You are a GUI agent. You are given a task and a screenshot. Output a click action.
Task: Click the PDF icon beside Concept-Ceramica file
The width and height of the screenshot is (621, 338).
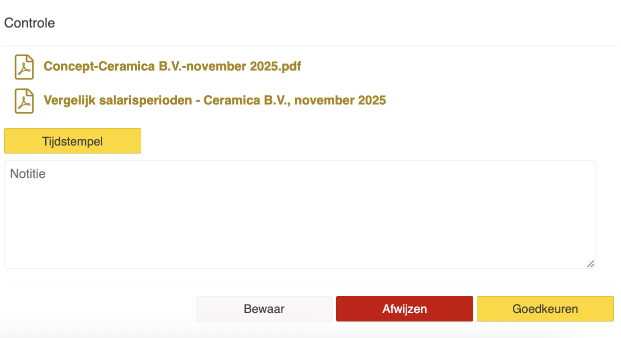click(x=24, y=67)
